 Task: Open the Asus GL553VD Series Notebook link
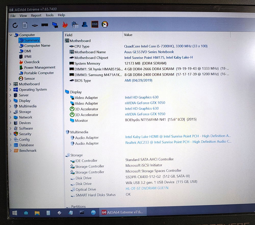click(149, 52)
